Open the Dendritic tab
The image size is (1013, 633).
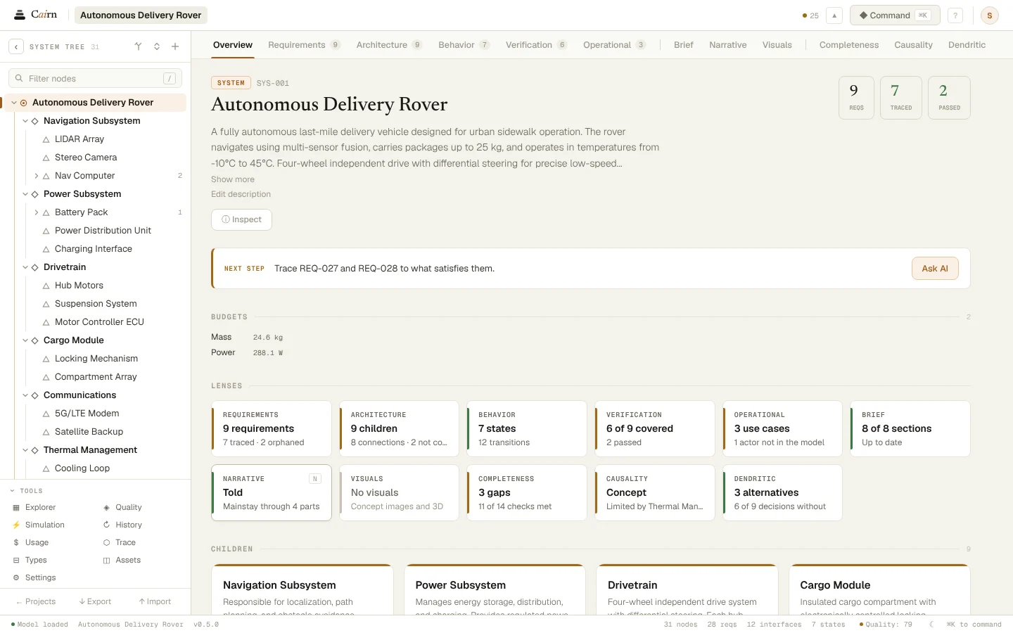tap(967, 45)
